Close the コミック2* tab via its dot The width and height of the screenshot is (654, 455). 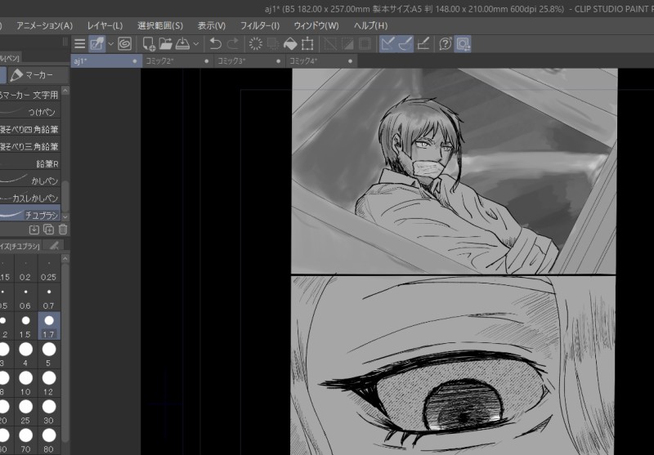point(207,60)
